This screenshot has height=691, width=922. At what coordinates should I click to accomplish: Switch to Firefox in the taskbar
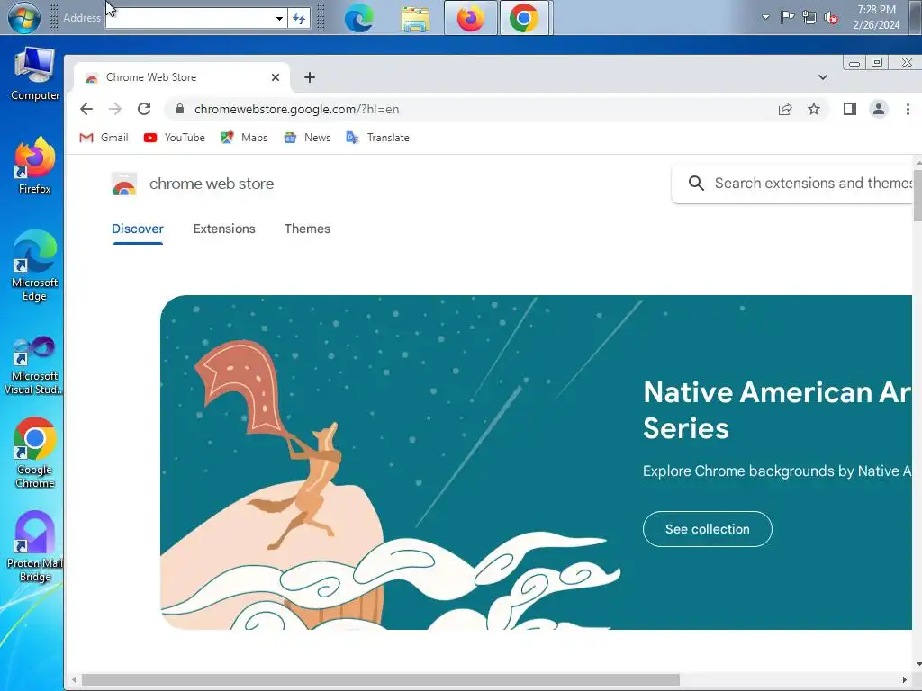pos(470,18)
